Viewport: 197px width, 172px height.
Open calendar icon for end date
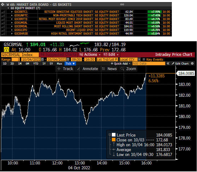click(x=68, y=59)
